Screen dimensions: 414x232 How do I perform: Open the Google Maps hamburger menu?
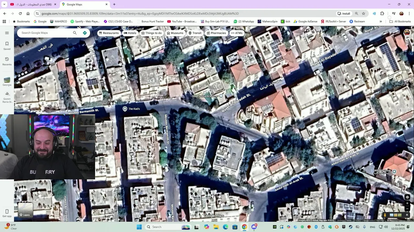click(x=7, y=33)
